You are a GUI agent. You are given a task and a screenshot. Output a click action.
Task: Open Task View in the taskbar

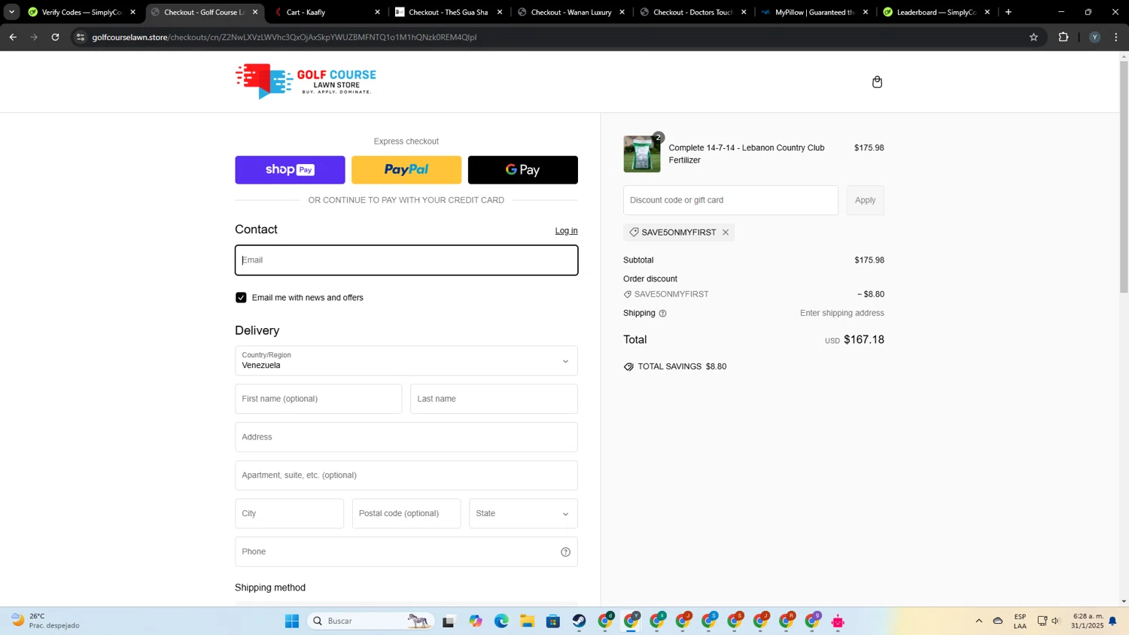[x=449, y=621]
